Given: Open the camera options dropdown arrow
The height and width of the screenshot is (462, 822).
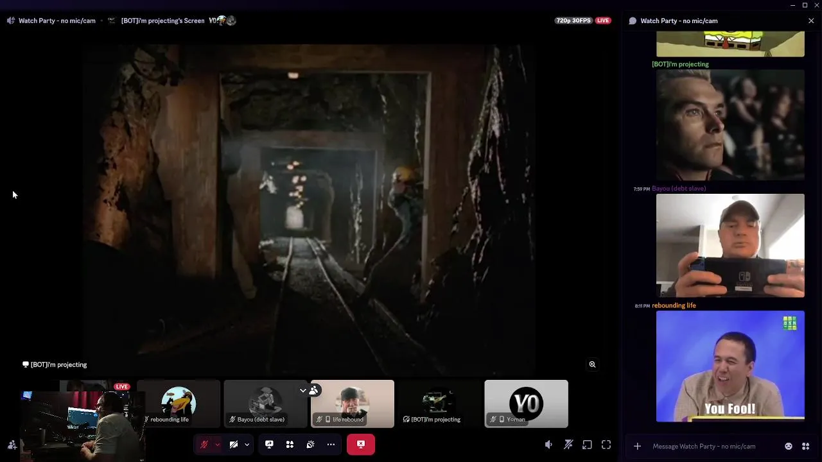Looking at the screenshot, I should 247,445.
